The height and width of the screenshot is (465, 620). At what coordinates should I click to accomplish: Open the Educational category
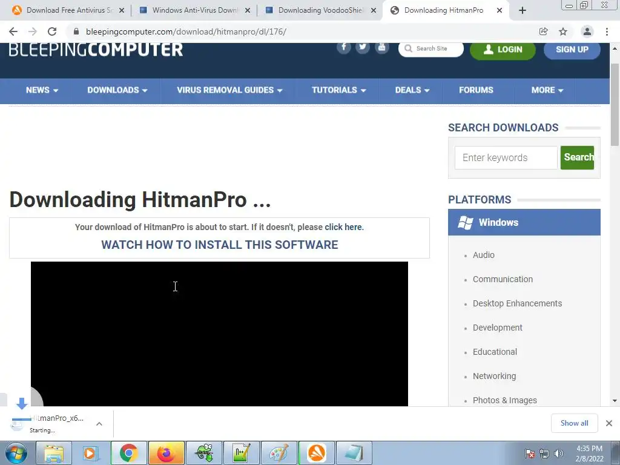495,352
